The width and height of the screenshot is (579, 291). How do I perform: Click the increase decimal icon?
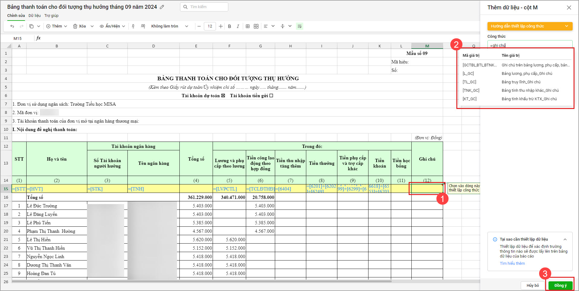[x=143, y=26]
